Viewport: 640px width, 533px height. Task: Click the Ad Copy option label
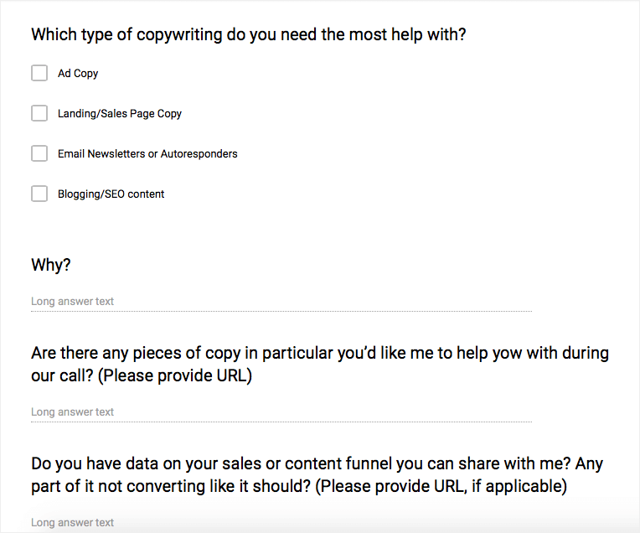(78, 74)
